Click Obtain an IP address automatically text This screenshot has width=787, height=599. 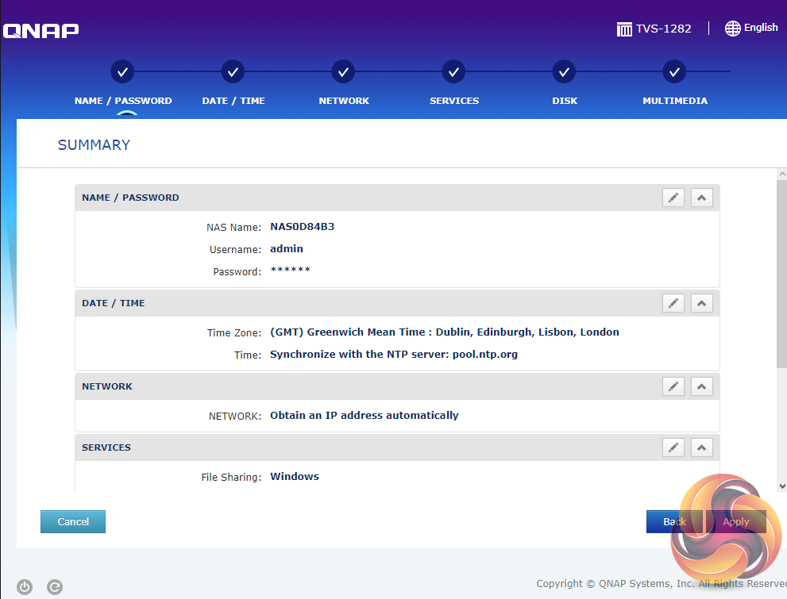click(x=365, y=416)
